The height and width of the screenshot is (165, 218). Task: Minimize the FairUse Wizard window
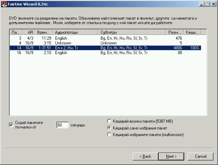(201, 4)
